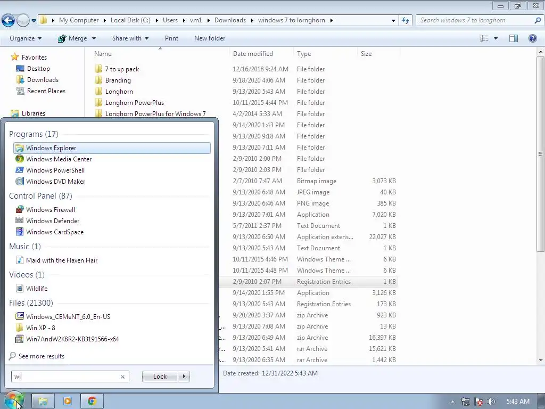Viewport: 545px width, 409px height.
Task: Open Action Center flag tray icon
Action: tap(478, 402)
